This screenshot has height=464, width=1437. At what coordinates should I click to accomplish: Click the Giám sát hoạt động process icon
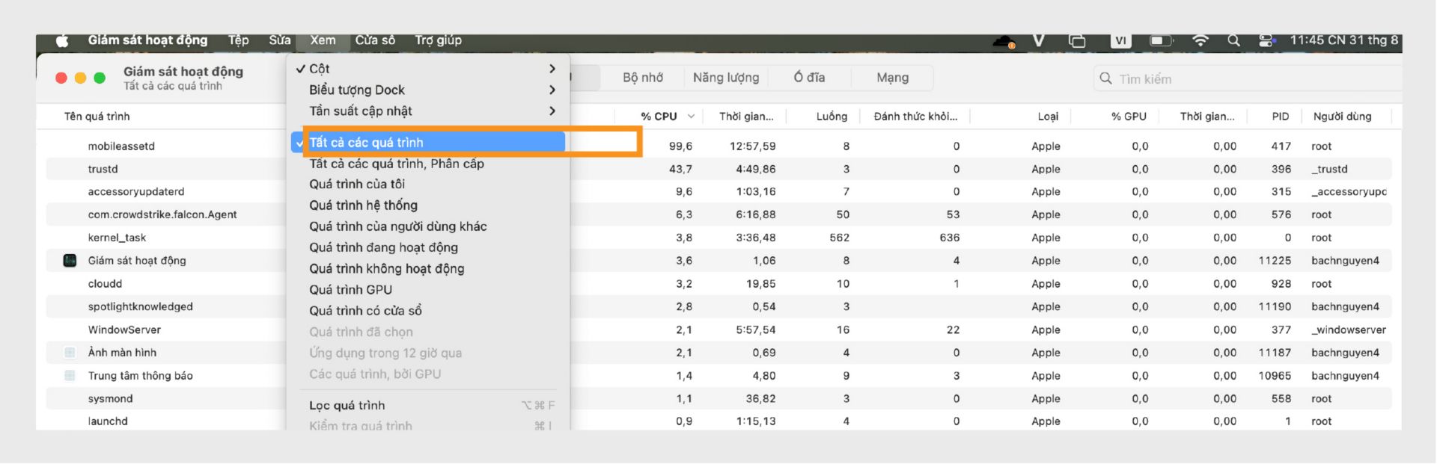[70, 261]
